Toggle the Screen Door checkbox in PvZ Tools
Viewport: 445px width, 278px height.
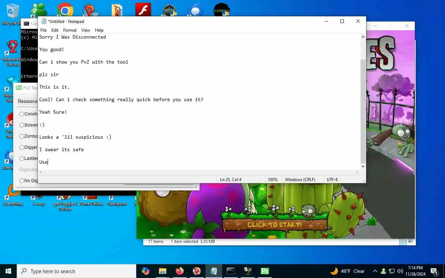tap(22, 125)
